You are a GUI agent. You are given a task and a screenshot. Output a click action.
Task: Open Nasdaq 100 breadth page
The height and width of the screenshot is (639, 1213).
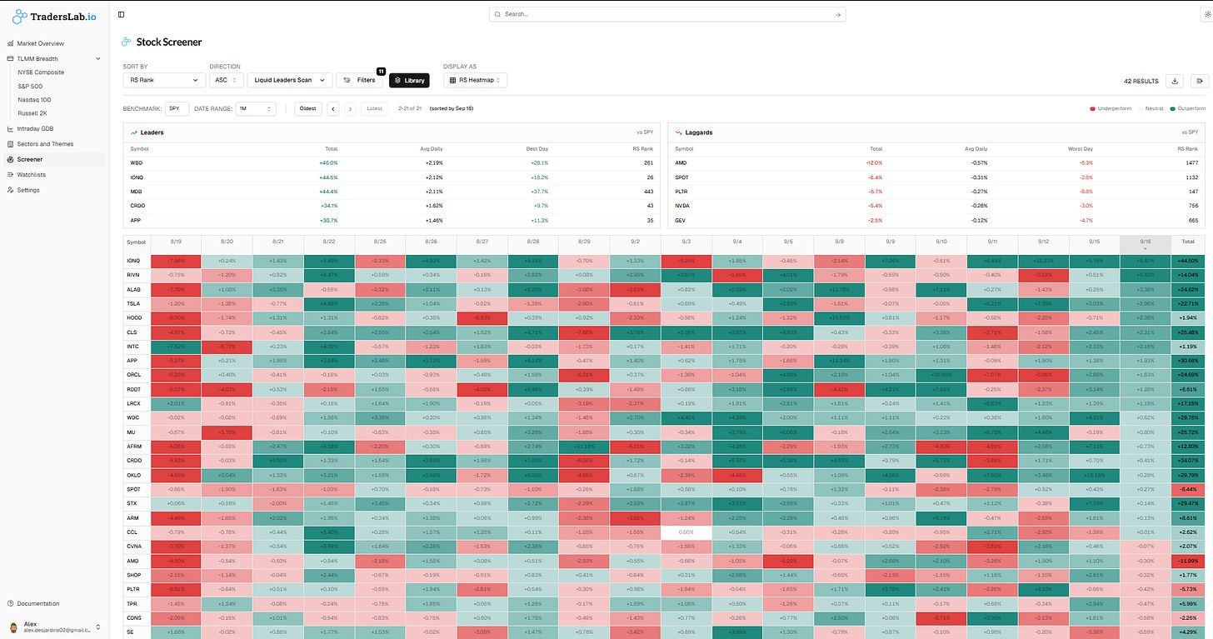[34, 99]
